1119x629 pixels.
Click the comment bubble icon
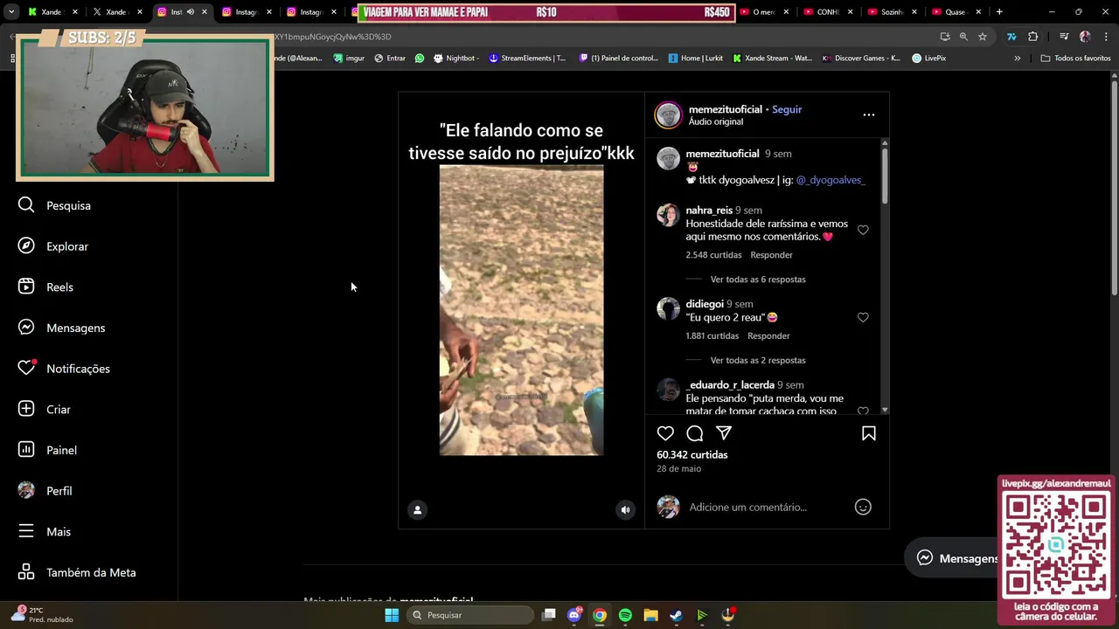695,433
